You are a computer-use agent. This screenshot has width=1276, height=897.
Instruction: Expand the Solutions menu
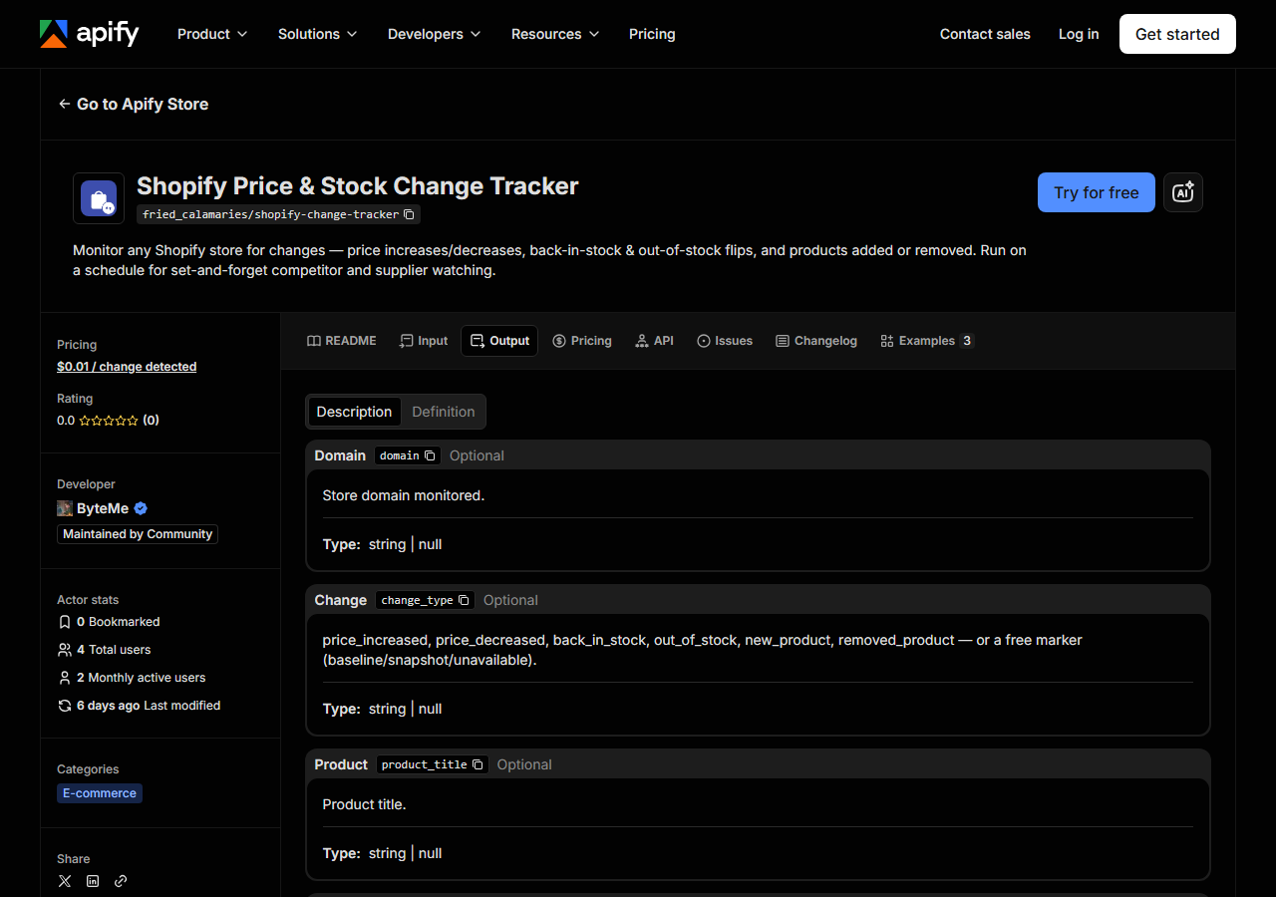(317, 34)
